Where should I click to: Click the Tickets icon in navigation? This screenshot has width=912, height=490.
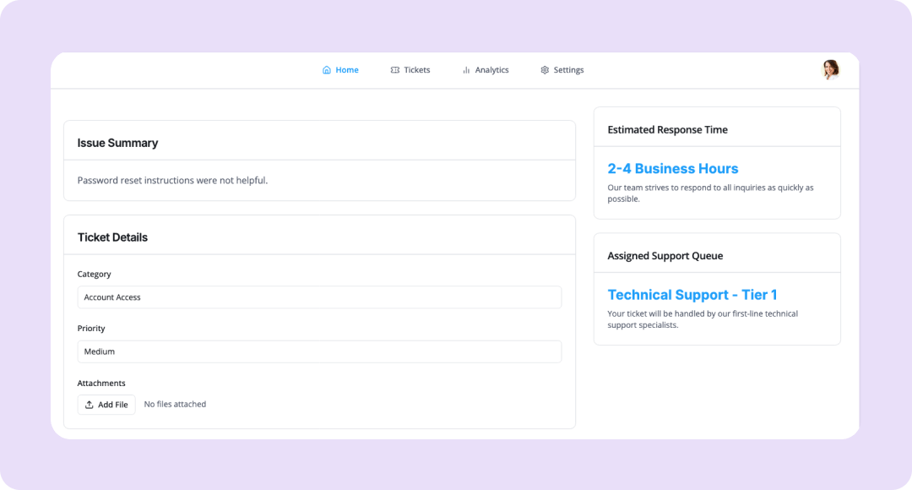pos(395,70)
